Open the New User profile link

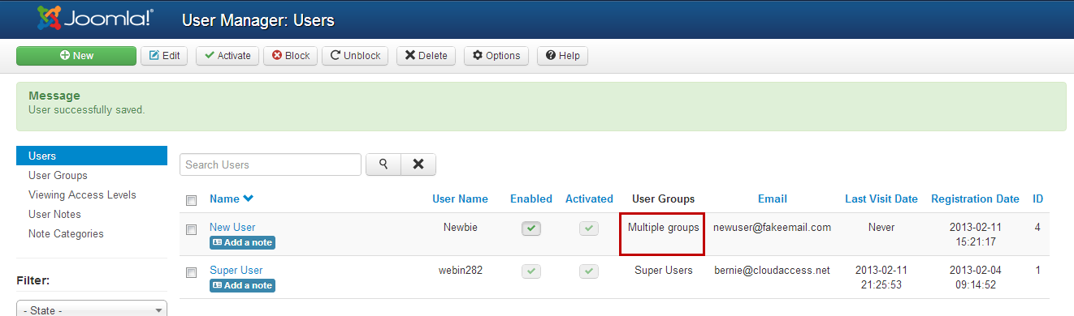coord(232,227)
